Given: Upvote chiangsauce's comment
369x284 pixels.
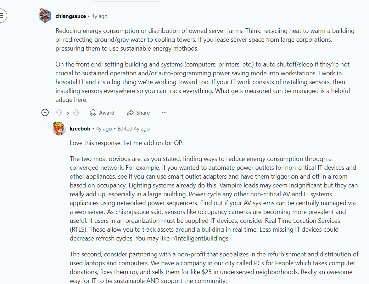Looking at the screenshot, I should 59,113.
